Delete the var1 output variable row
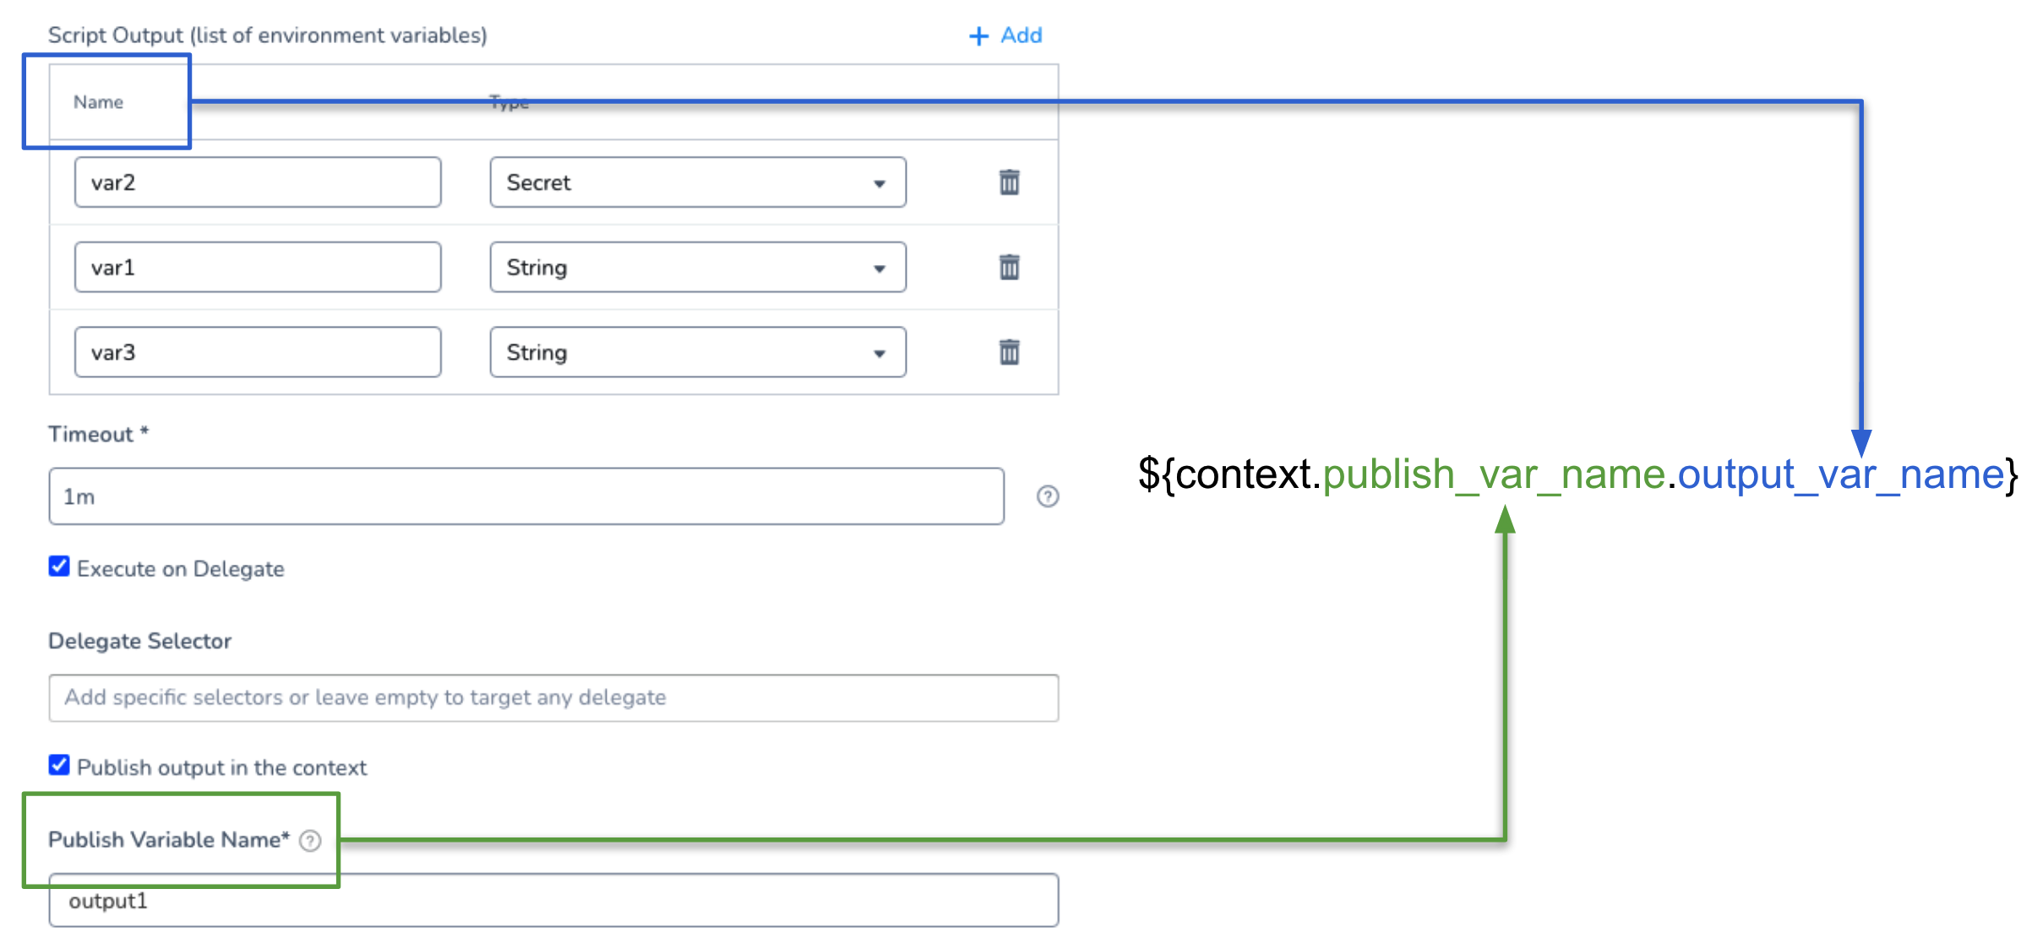The width and height of the screenshot is (2032, 943). (x=1009, y=267)
